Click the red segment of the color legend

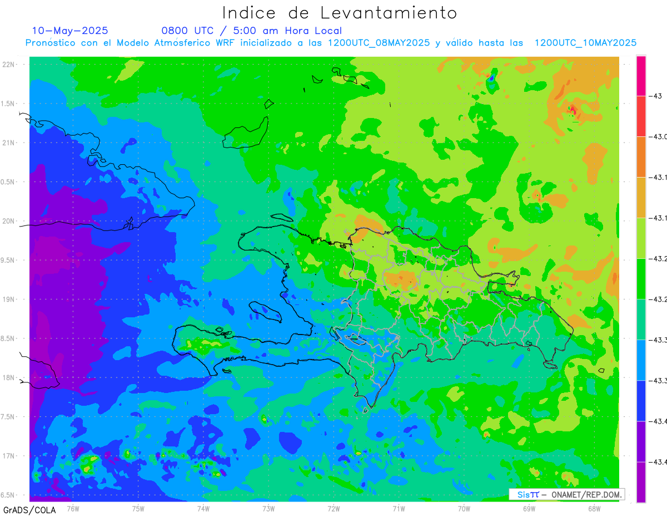pos(641,116)
